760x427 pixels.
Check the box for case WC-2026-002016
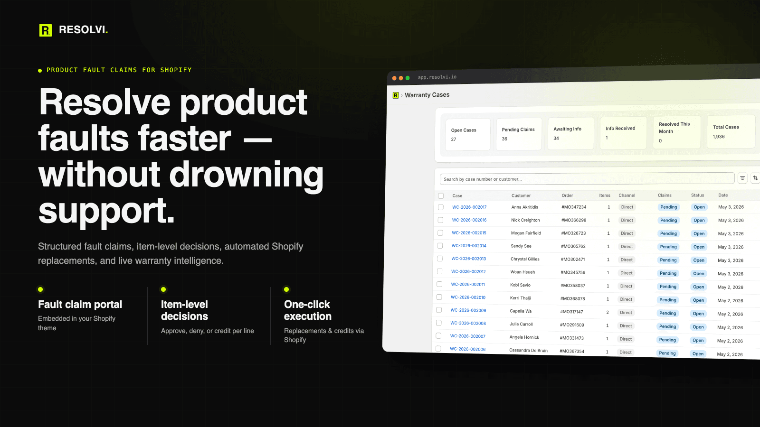[x=440, y=220]
